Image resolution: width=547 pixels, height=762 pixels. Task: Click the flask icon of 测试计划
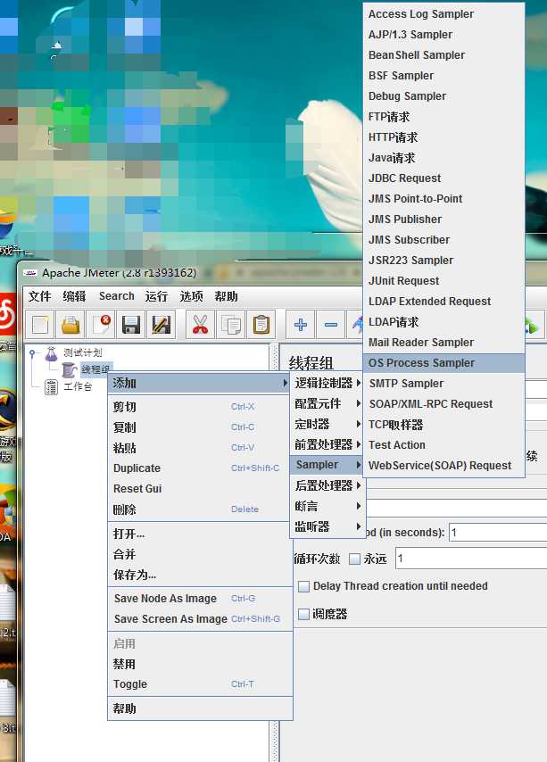[51, 353]
